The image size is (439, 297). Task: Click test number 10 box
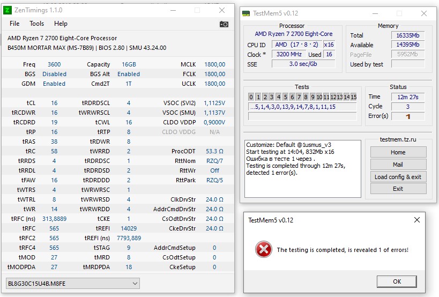click(x=319, y=97)
